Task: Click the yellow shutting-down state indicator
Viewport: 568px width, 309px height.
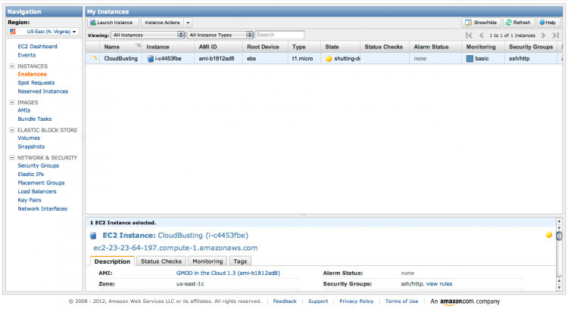Action: [x=329, y=58]
